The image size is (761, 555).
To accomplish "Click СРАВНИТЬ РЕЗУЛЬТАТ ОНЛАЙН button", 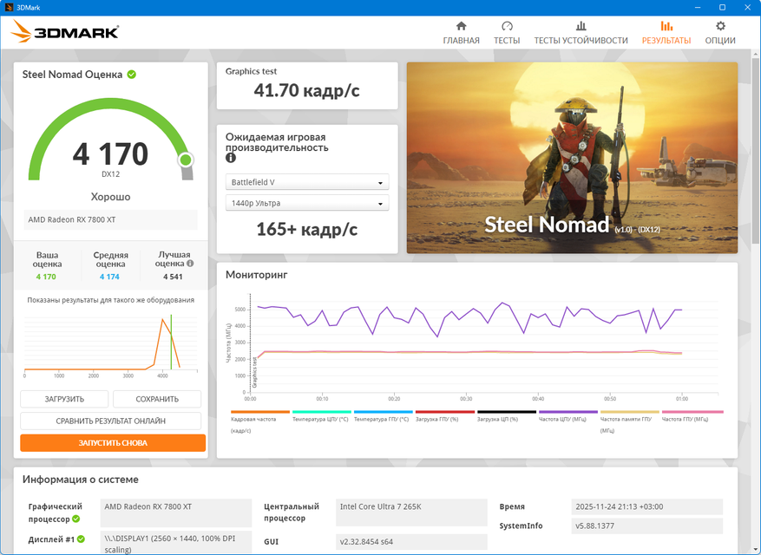I will click(x=110, y=421).
